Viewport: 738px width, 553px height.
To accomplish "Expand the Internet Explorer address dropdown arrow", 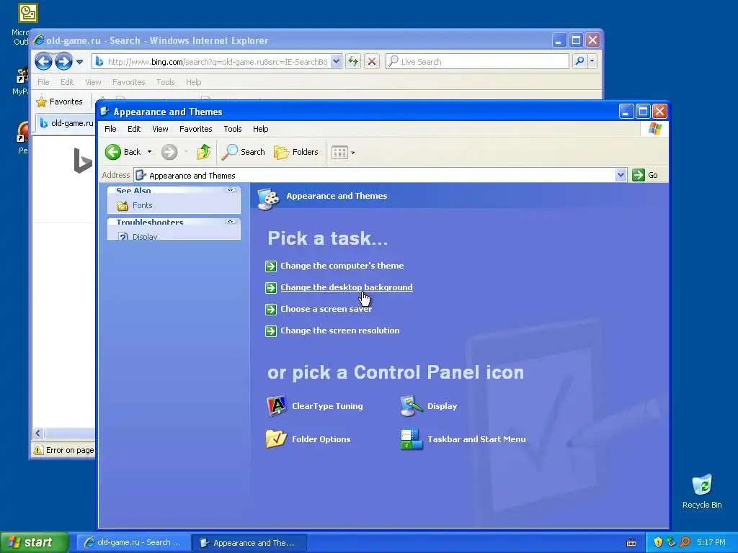I will 336,61.
